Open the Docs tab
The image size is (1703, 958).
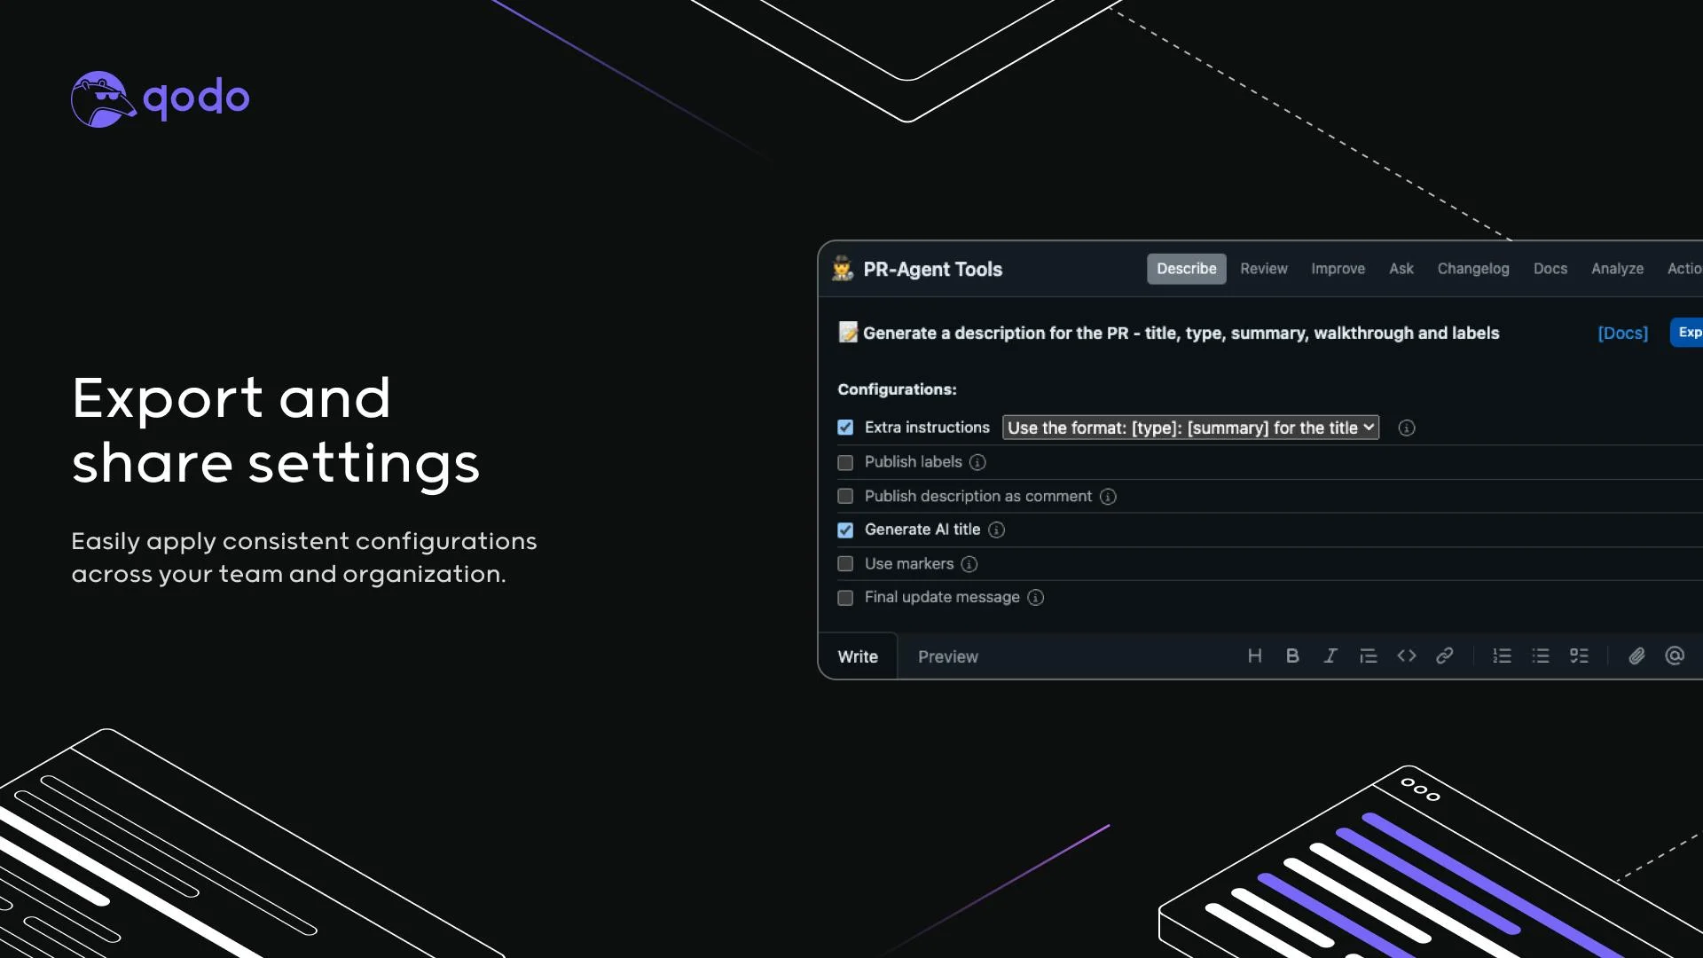pyautogui.click(x=1550, y=269)
